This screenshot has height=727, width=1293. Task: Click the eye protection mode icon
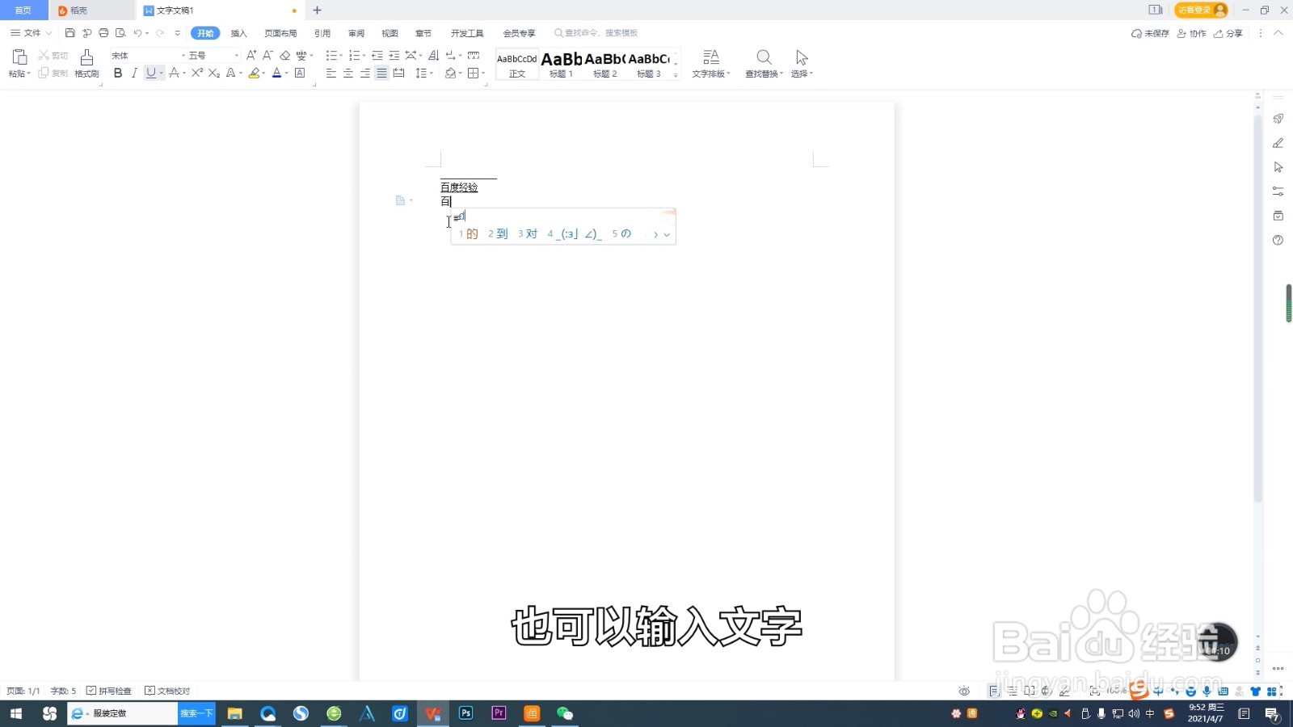click(x=964, y=691)
